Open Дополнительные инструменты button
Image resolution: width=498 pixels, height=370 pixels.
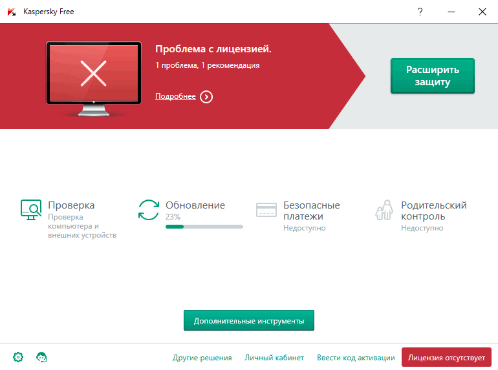coord(249,320)
